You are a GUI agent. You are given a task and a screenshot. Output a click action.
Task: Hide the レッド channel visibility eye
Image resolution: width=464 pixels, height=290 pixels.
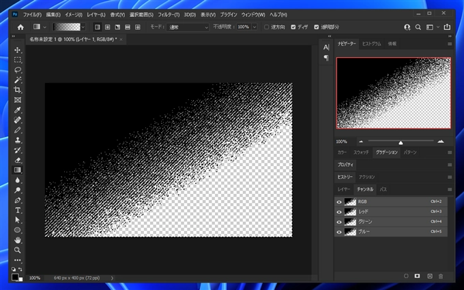click(x=339, y=212)
